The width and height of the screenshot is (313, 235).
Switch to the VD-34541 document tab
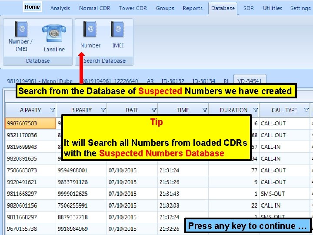tap(250, 80)
